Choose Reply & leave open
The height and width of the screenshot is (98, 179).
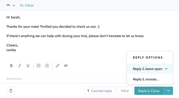pos(150,69)
